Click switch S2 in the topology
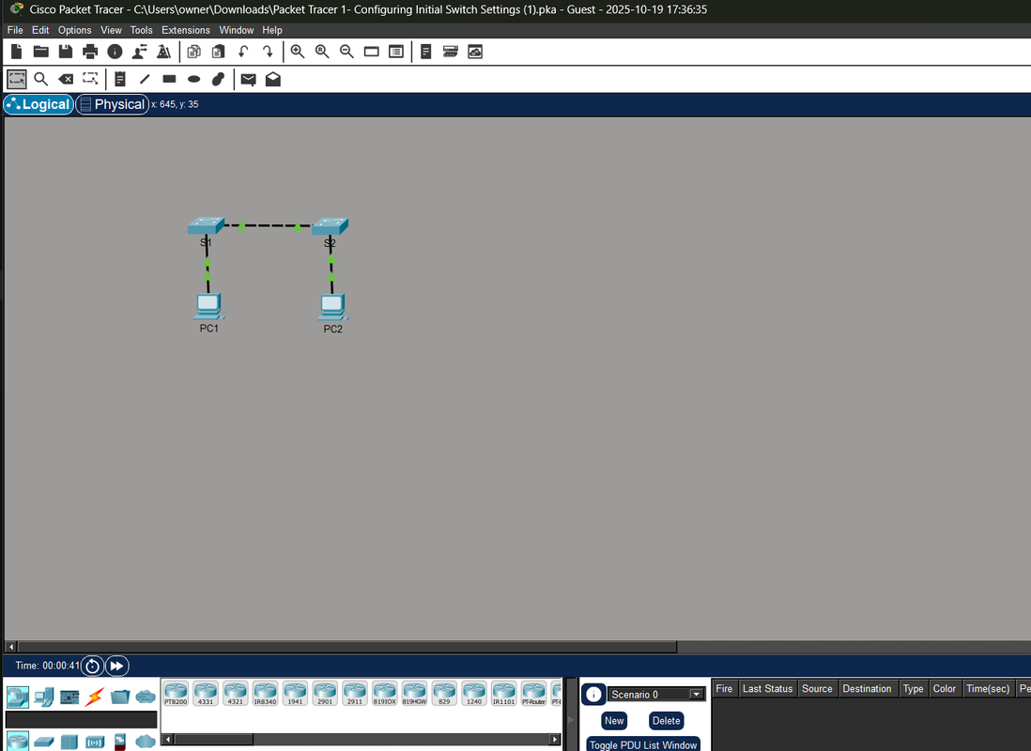The width and height of the screenshot is (1031, 751). pyautogui.click(x=330, y=226)
